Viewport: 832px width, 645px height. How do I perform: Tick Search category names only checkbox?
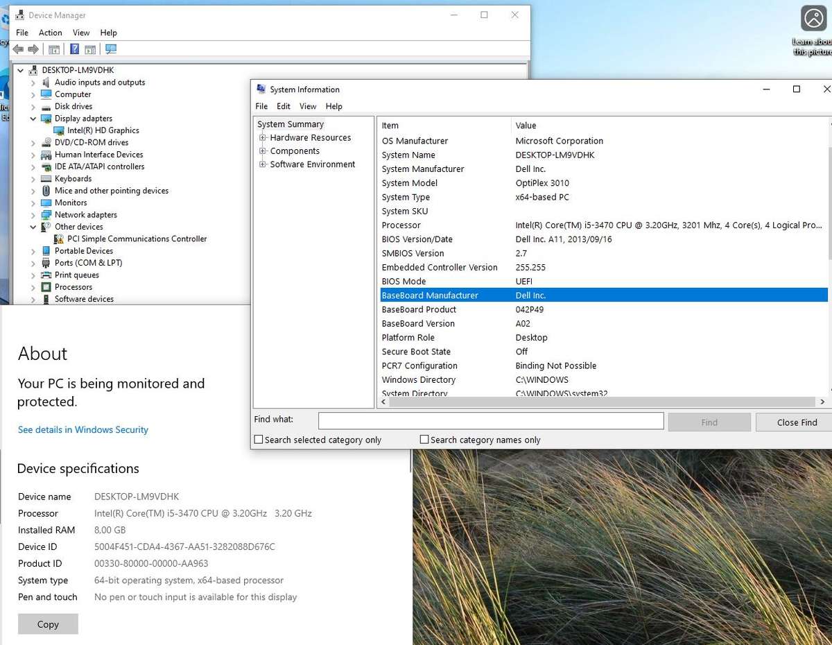[424, 440]
